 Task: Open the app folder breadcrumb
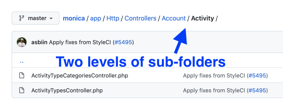tap(95, 18)
